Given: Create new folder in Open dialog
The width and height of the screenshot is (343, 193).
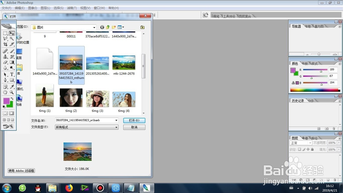Looking at the screenshot, I should pos(114,27).
